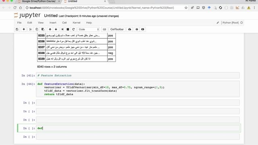Click row index 8335 in table
Screen dimensions: 258x145
[41, 35]
